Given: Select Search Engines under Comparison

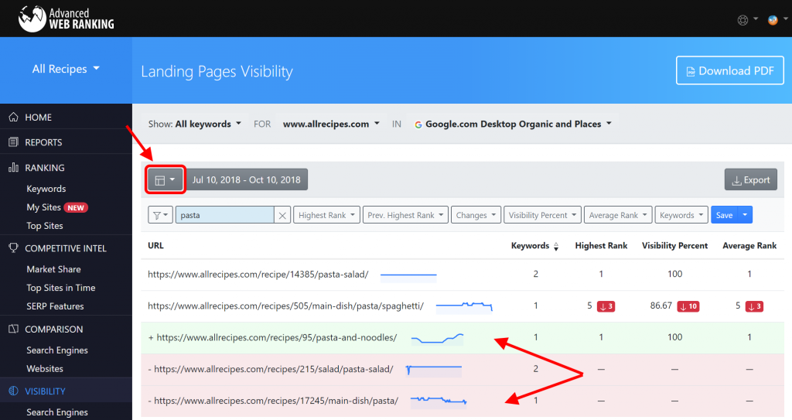Looking at the screenshot, I should point(57,350).
